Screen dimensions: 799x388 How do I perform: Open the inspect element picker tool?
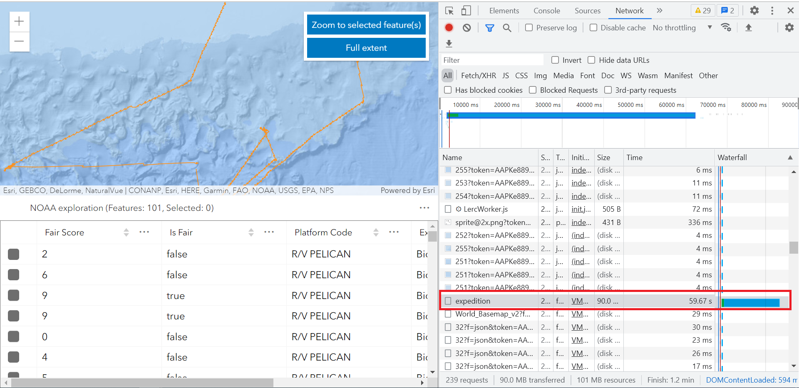[x=449, y=11]
